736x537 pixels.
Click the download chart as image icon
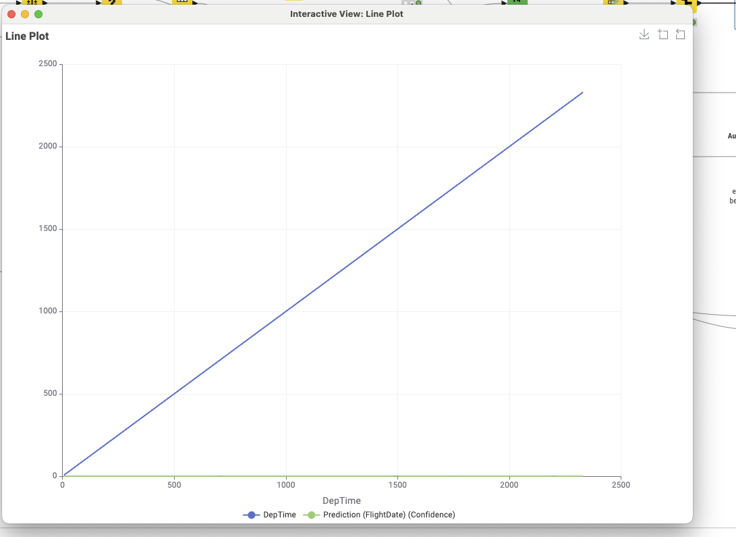tap(644, 34)
